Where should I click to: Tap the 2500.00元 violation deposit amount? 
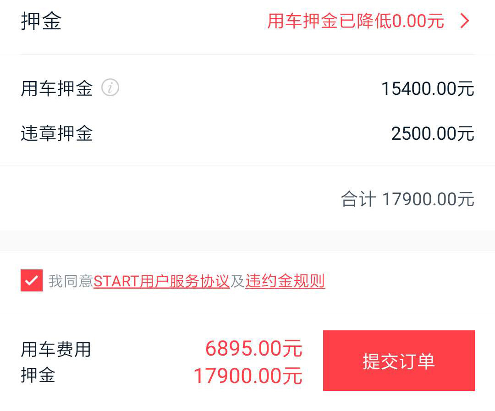click(x=433, y=134)
